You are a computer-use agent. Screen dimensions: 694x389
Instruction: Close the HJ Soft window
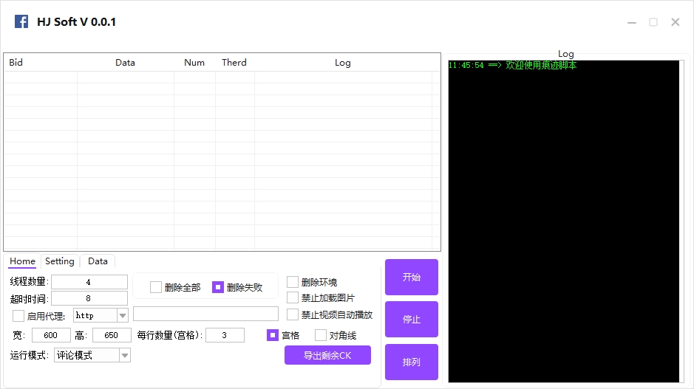point(675,22)
